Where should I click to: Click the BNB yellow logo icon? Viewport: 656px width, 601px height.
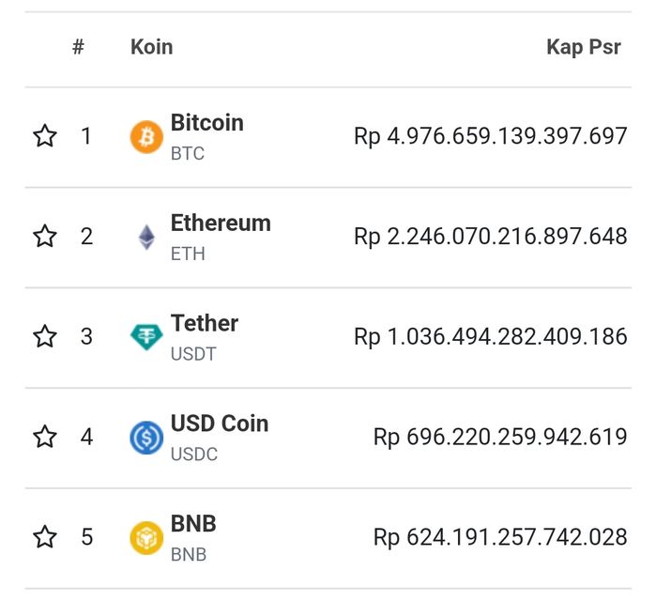click(146, 538)
